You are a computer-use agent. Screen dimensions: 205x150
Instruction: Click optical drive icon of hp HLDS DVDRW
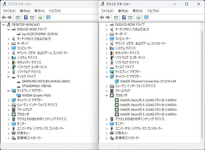pos(19,34)
